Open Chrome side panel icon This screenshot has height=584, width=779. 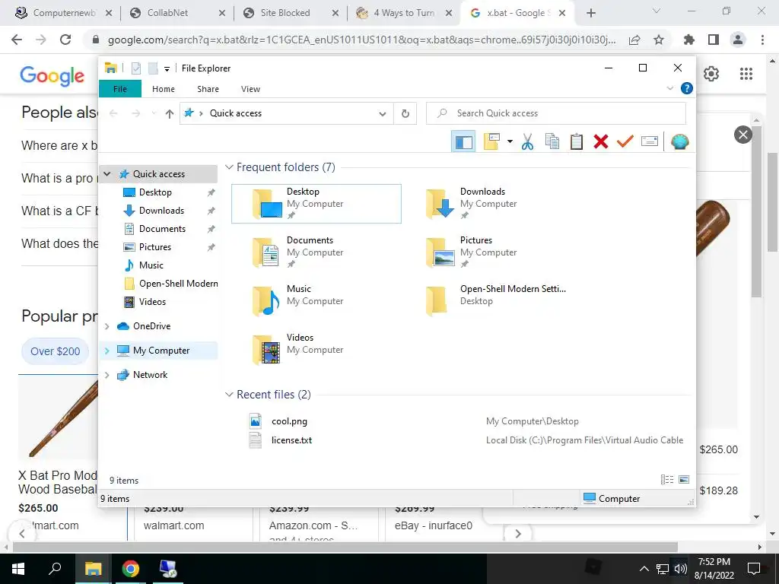point(714,40)
